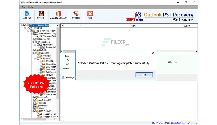
Task: Sort by the No column header
Action: pos(69,26)
